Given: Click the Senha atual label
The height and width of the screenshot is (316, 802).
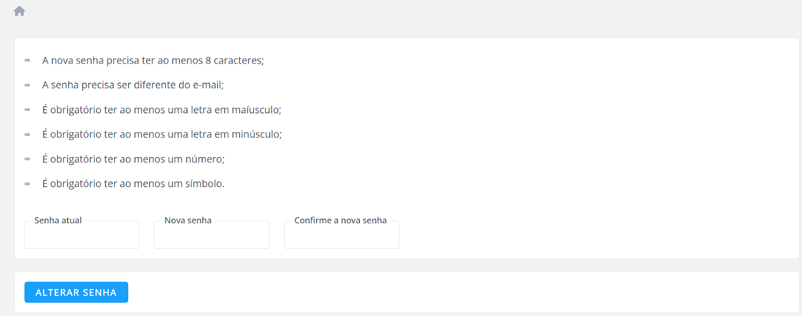Looking at the screenshot, I should pos(58,220).
